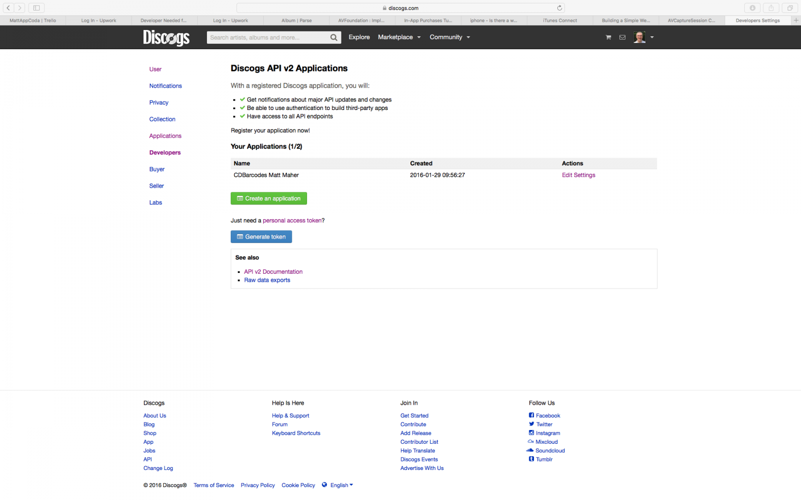Switch to the Album | Parse tab
The height and width of the screenshot is (500, 801).
(x=297, y=20)
